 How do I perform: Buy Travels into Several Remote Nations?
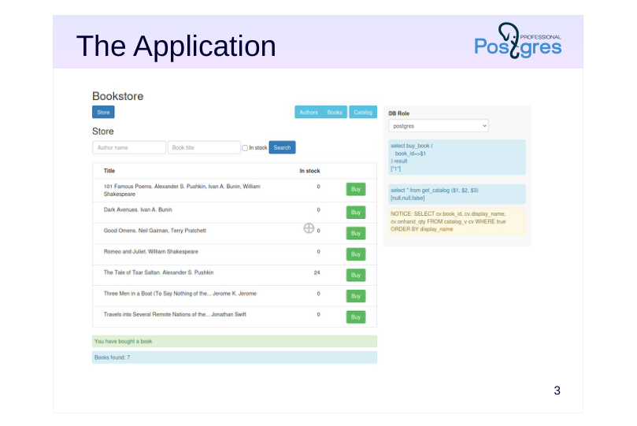point(356,317)
